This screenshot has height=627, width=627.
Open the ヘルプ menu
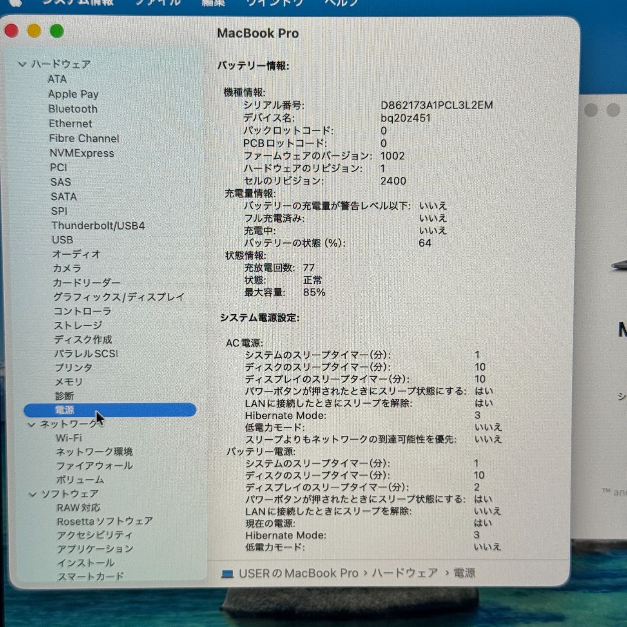coord(341,2)
